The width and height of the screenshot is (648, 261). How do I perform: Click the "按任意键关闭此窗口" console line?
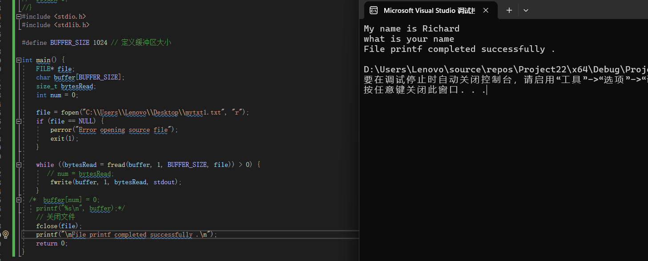[x=425, y=91]
